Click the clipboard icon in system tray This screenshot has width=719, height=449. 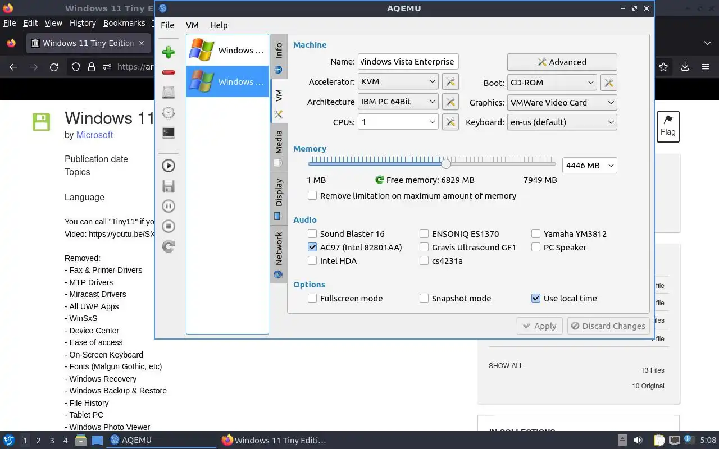click(x=659, y=440)
